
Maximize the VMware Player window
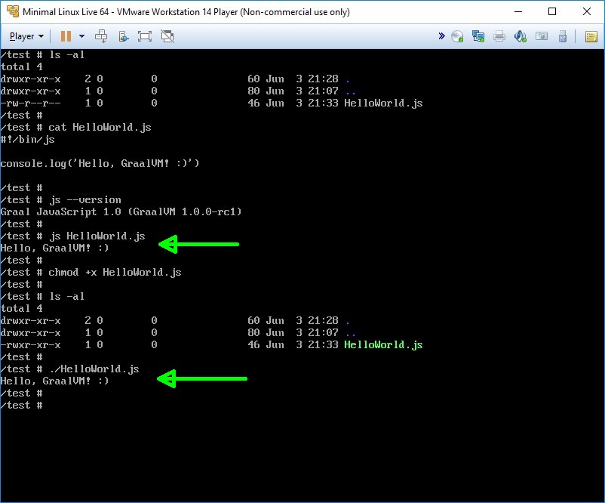552,11
